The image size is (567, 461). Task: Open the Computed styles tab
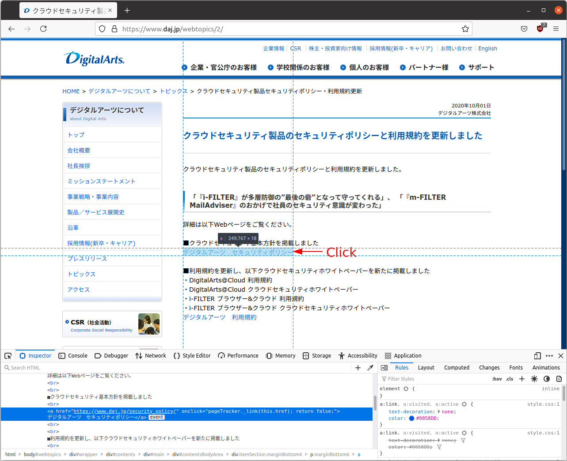tap(457, 367)
